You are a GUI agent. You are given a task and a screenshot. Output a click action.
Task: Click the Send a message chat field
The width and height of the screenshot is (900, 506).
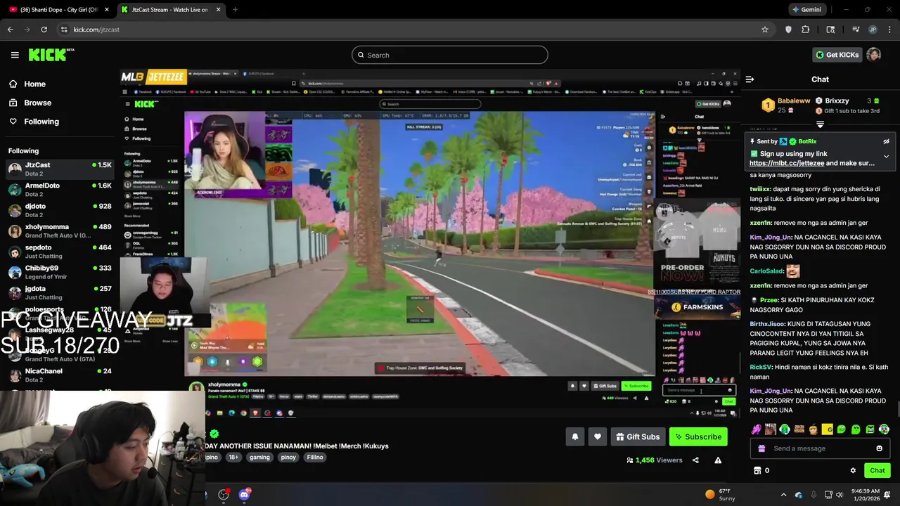[x=821, y=448]
